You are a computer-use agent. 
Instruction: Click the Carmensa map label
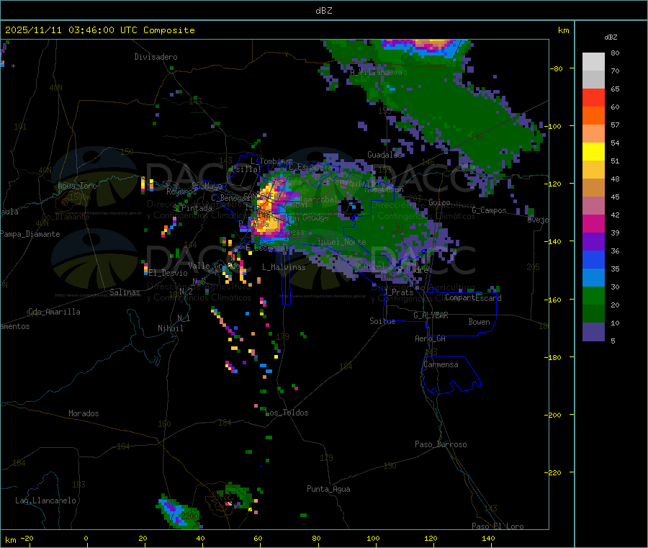441,364
